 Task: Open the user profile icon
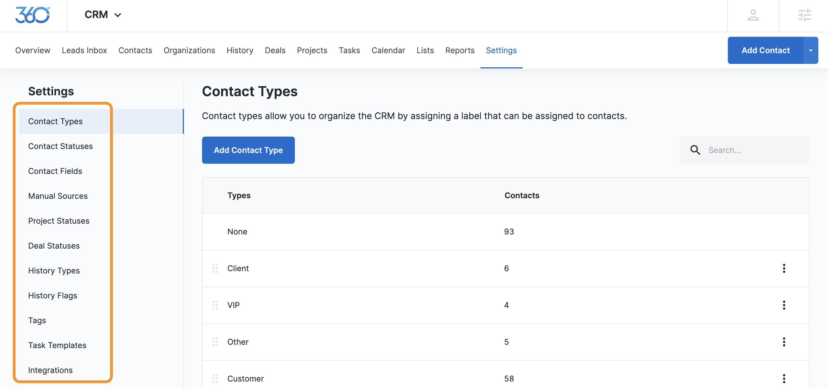[753, 15]
